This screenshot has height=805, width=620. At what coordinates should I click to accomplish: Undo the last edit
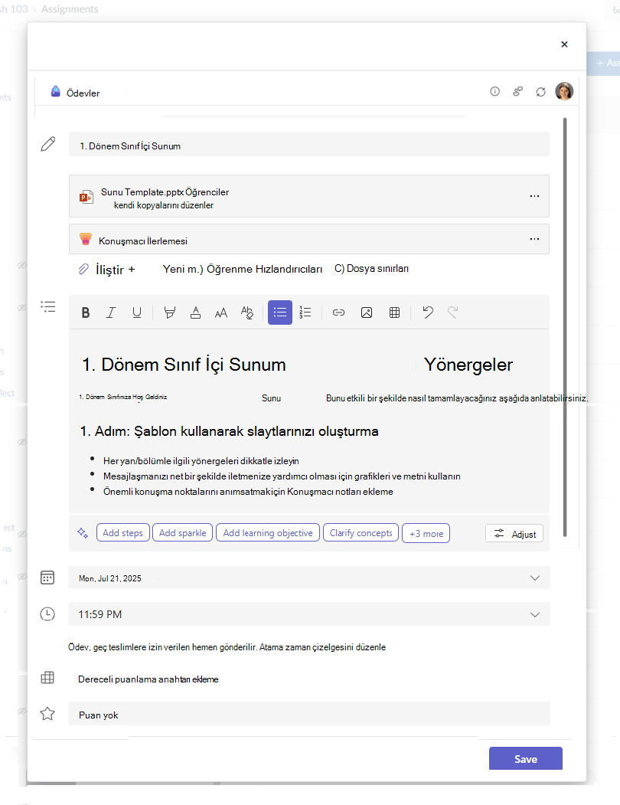[428, 313]
